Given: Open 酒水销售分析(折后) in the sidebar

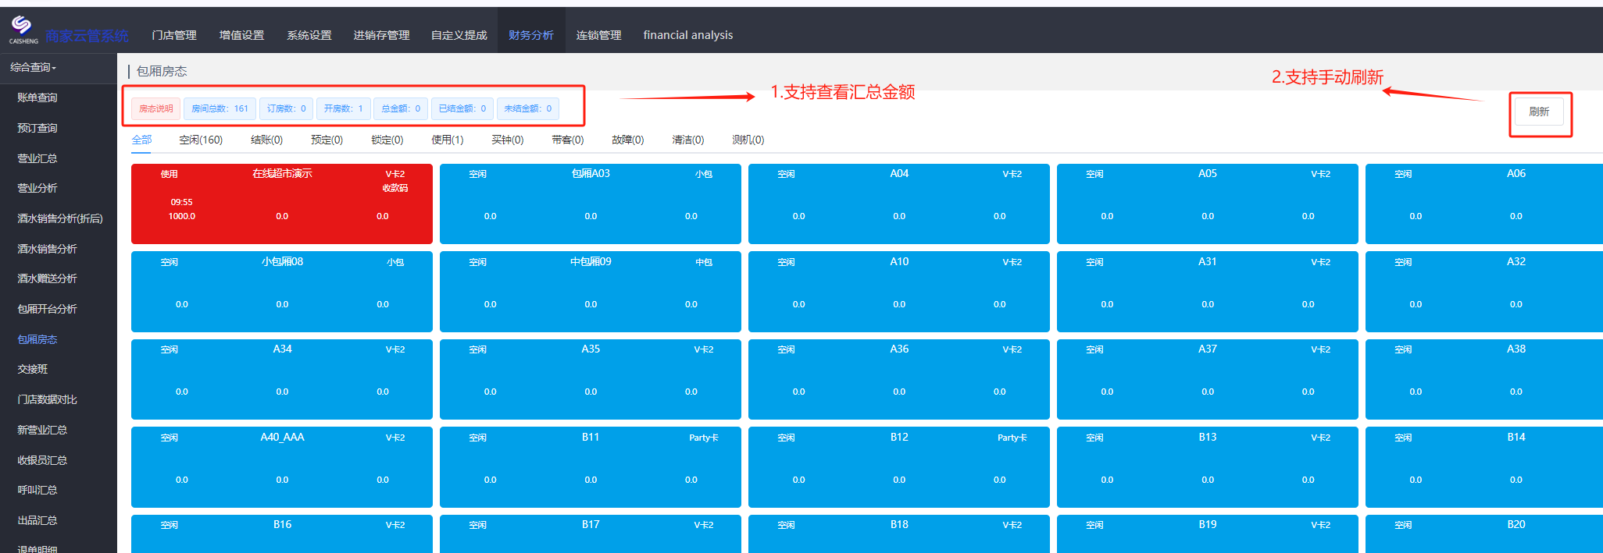Looking at the screenshot, I should (60, 218).
